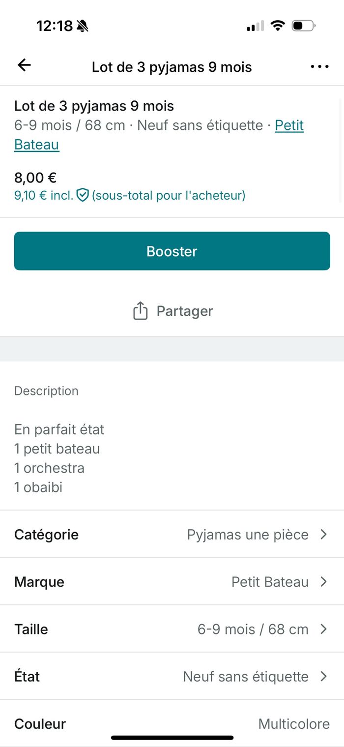Screen dimensions: 344x747
Task: Tap the share icon next to Partager
Action: (140, 311)
